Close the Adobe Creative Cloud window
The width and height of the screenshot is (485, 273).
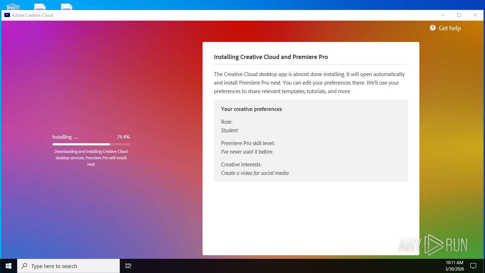tap(475, 15)
